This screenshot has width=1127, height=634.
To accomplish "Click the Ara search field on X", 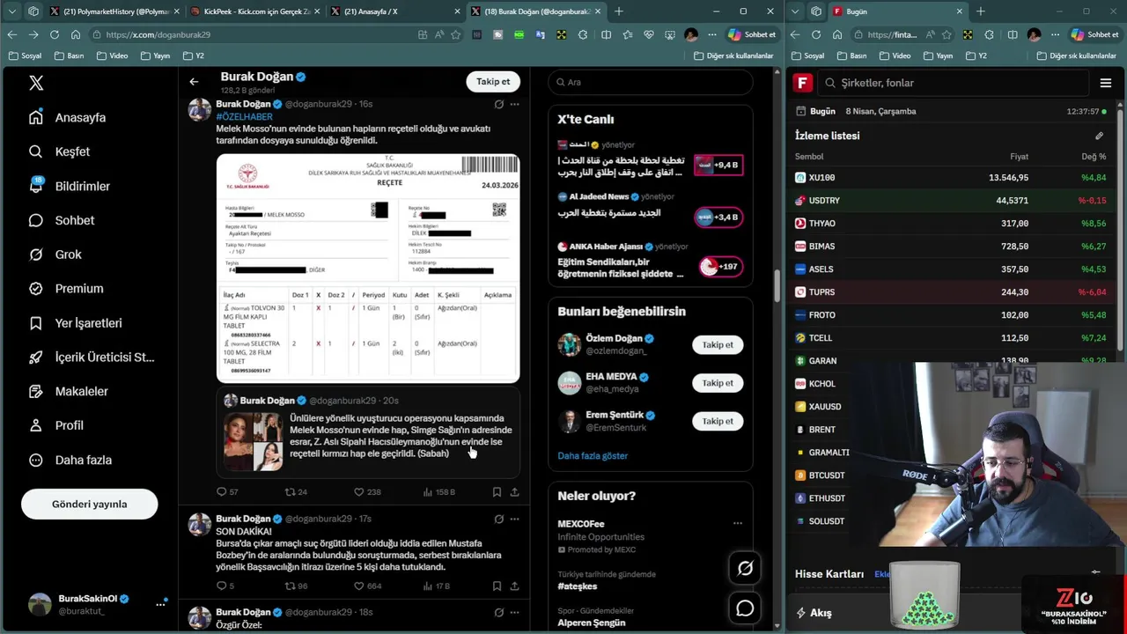I will coord(652,82).
